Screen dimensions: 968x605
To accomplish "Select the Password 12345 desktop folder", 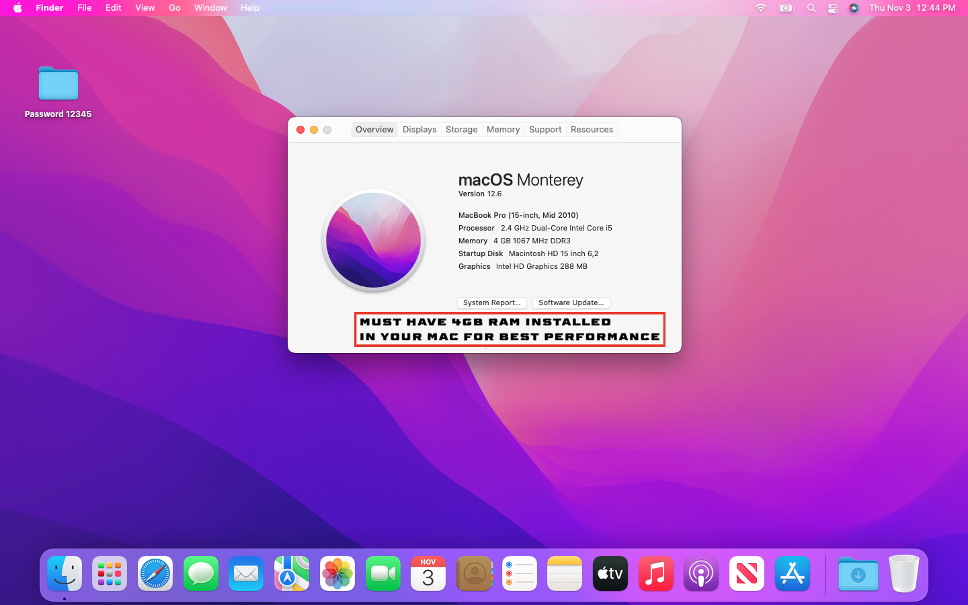I will [58, 92].
